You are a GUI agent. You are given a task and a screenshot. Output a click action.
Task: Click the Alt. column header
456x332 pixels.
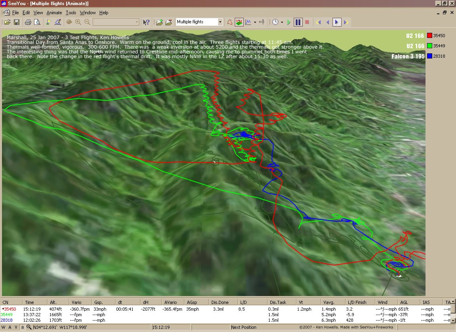[x=53, y=302]
